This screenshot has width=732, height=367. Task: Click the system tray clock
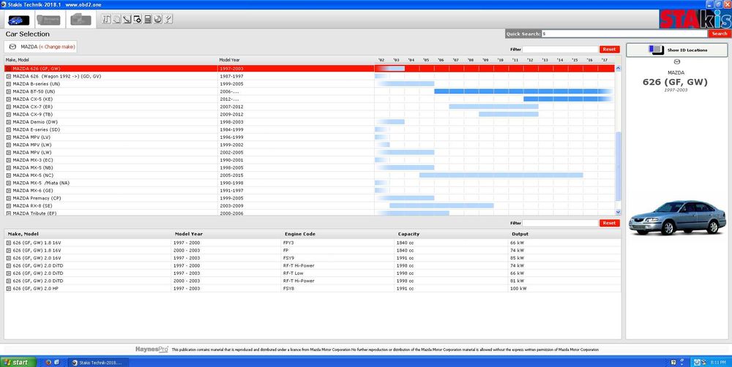[x=717, y=363]
